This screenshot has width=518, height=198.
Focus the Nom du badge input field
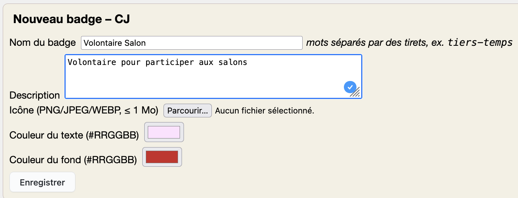tap(191, 43)
